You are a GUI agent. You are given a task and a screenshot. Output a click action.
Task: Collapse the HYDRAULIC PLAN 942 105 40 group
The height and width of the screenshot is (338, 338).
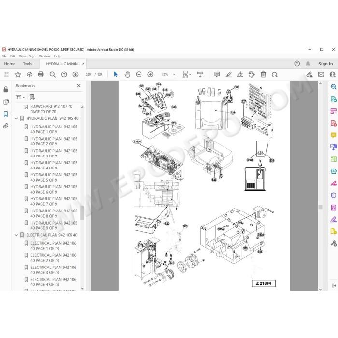(16, 118)
